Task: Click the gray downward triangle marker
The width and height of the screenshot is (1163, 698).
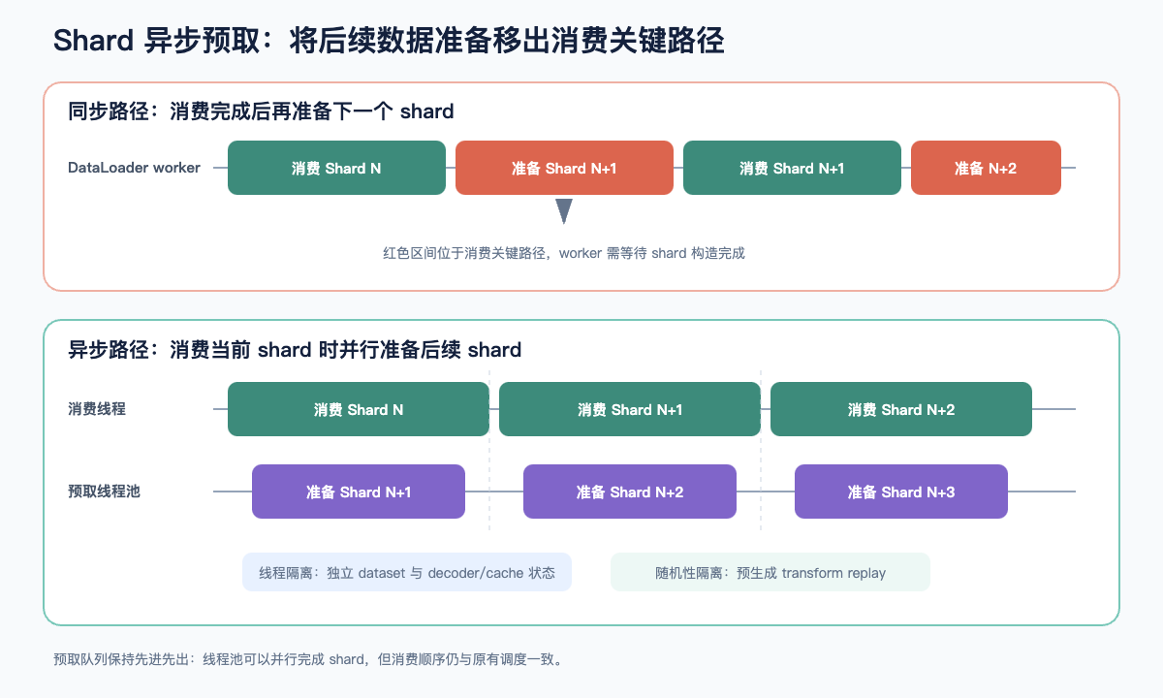Action: (564, 211)
